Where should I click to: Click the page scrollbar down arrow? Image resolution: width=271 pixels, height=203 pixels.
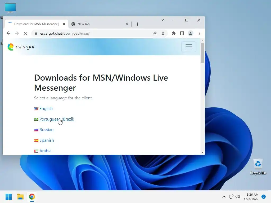tap(202, 152)
